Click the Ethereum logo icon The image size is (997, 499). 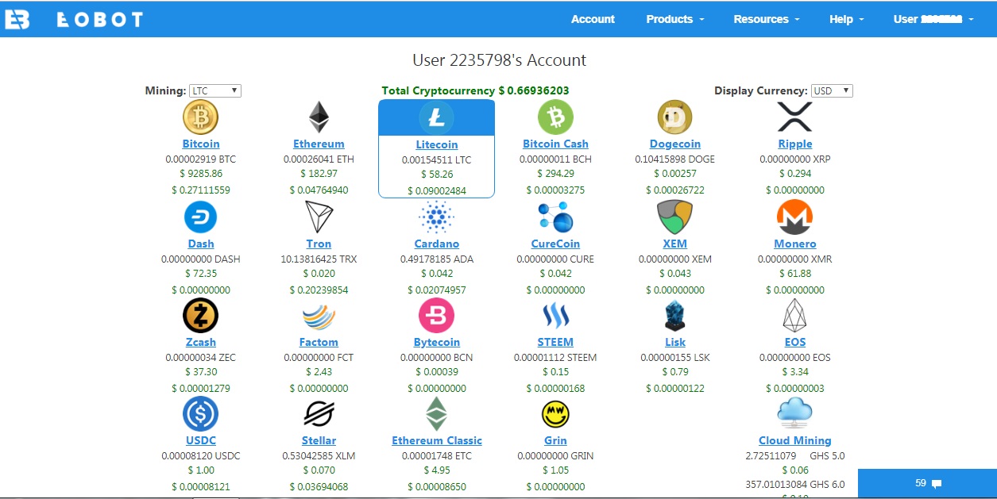pos(319,117)
